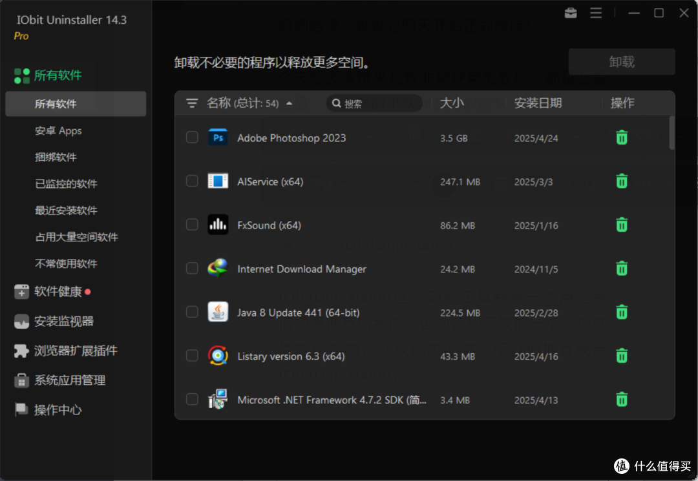Click trash icon for Internet Download Manager
This screenshot has width=698, height=481.
coord(622,269)
